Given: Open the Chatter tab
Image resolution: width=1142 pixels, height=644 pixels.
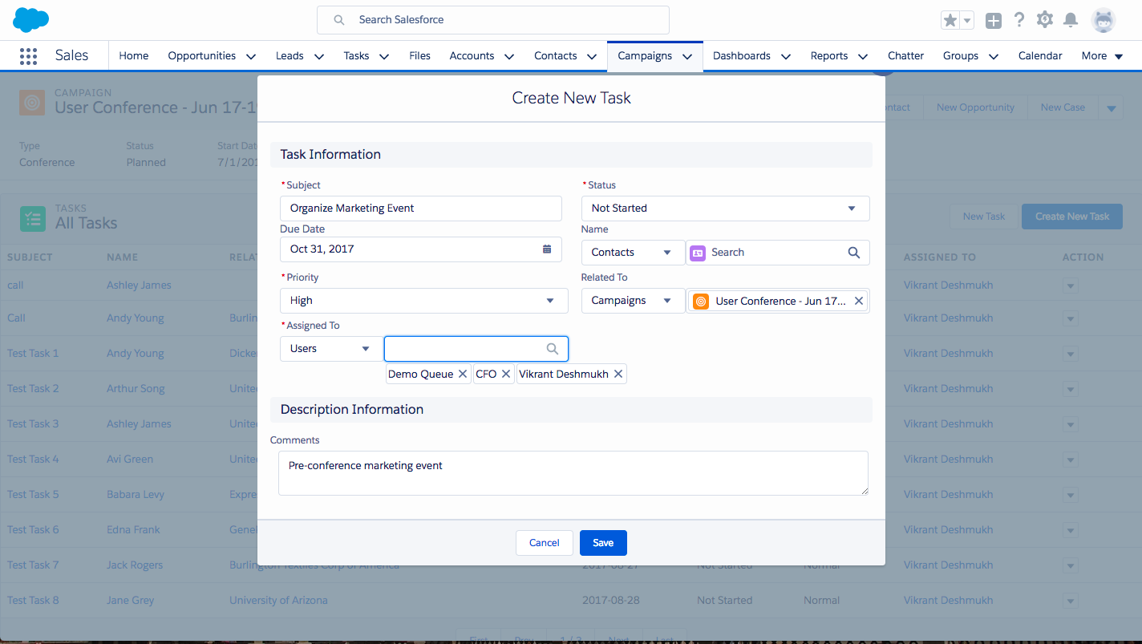Looking at the screenshot, I should (905, 55).
